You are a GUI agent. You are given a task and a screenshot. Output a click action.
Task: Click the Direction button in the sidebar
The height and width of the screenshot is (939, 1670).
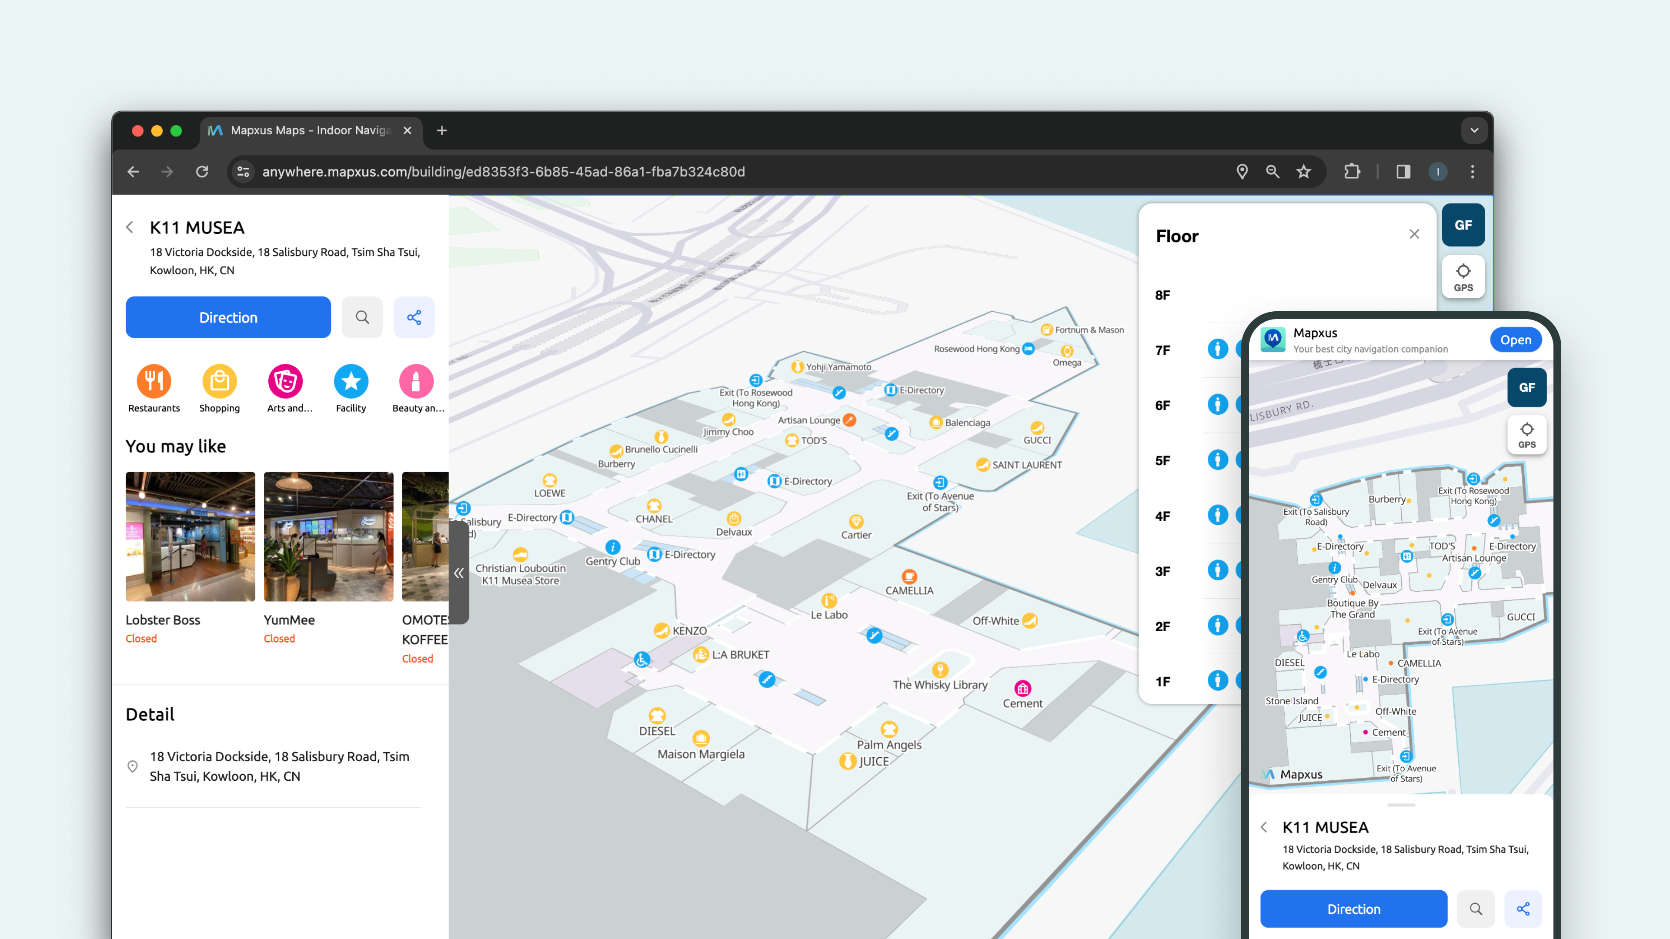[x=228, y=317]
